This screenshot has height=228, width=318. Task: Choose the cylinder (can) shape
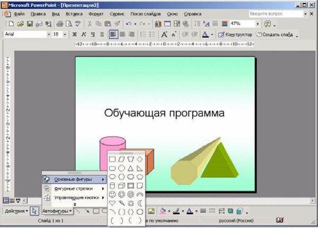pyautogui.click(x=112, y=185)
